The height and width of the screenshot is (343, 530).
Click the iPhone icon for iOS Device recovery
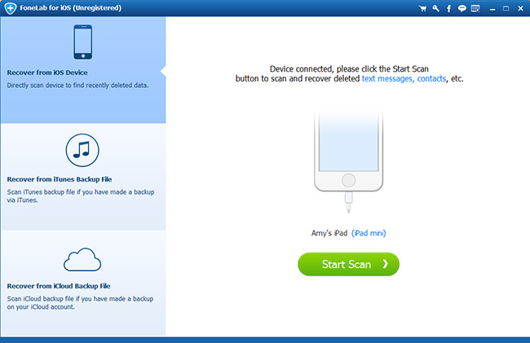coord(83,42)
